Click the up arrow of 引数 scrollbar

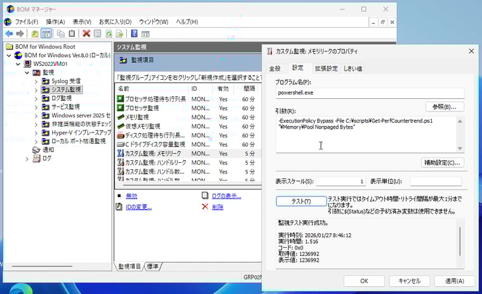pyautogui.click(x=460, y=122)
